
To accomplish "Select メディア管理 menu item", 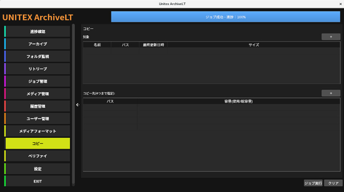I will coord(37,94).
